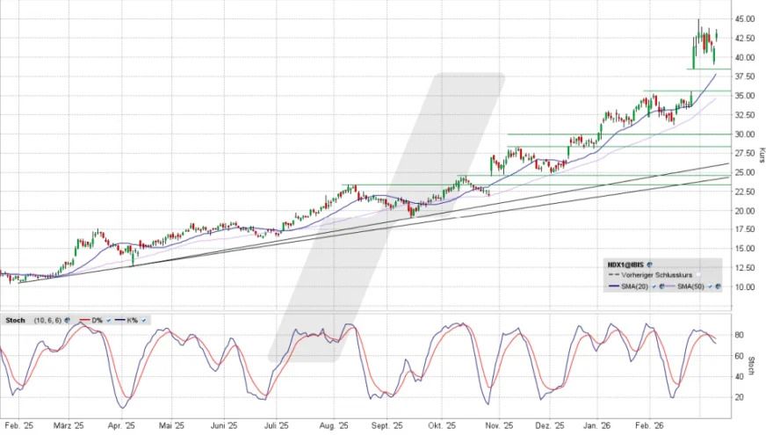Click the Vorheriger Schlusskurs legend text
This screenshot has width=773, height=435.
657,275
